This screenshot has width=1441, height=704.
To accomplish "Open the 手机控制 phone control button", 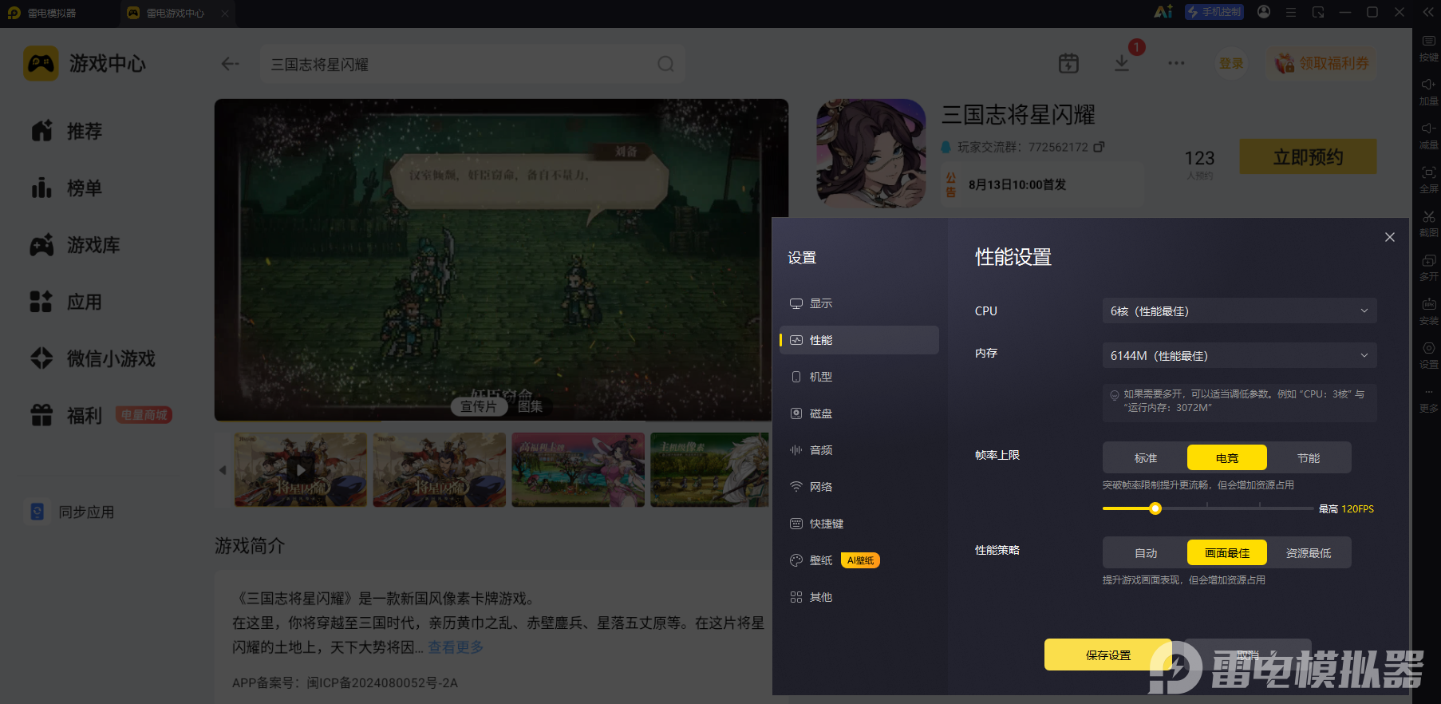I will coord(1214,12).
